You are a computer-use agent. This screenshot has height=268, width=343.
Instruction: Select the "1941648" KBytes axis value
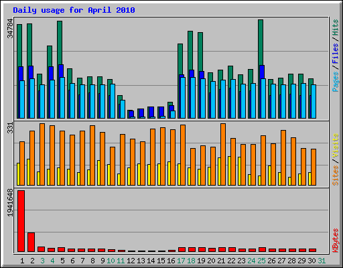coord(10,202)
